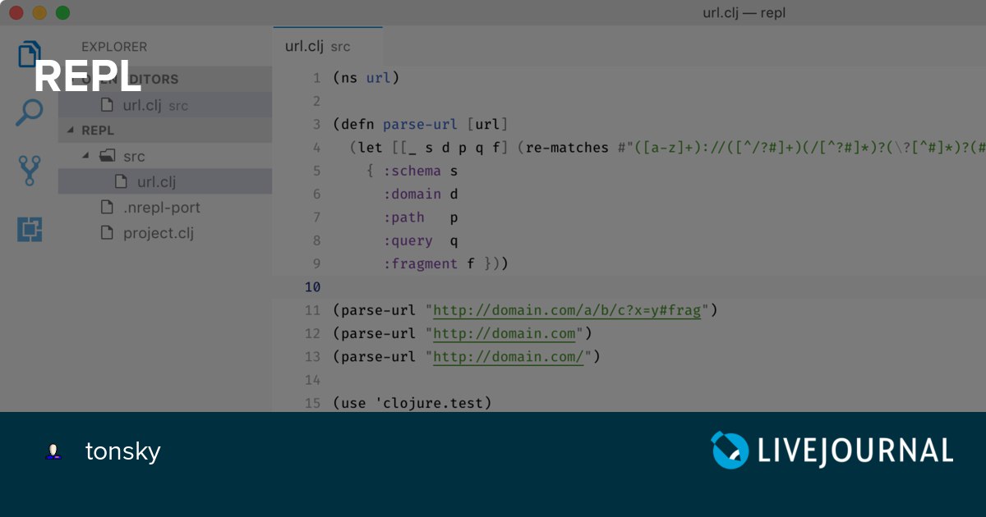Click the (use 'clojure.test) line
The height and width of the screenshot is (517, 986).
point(412,403)
